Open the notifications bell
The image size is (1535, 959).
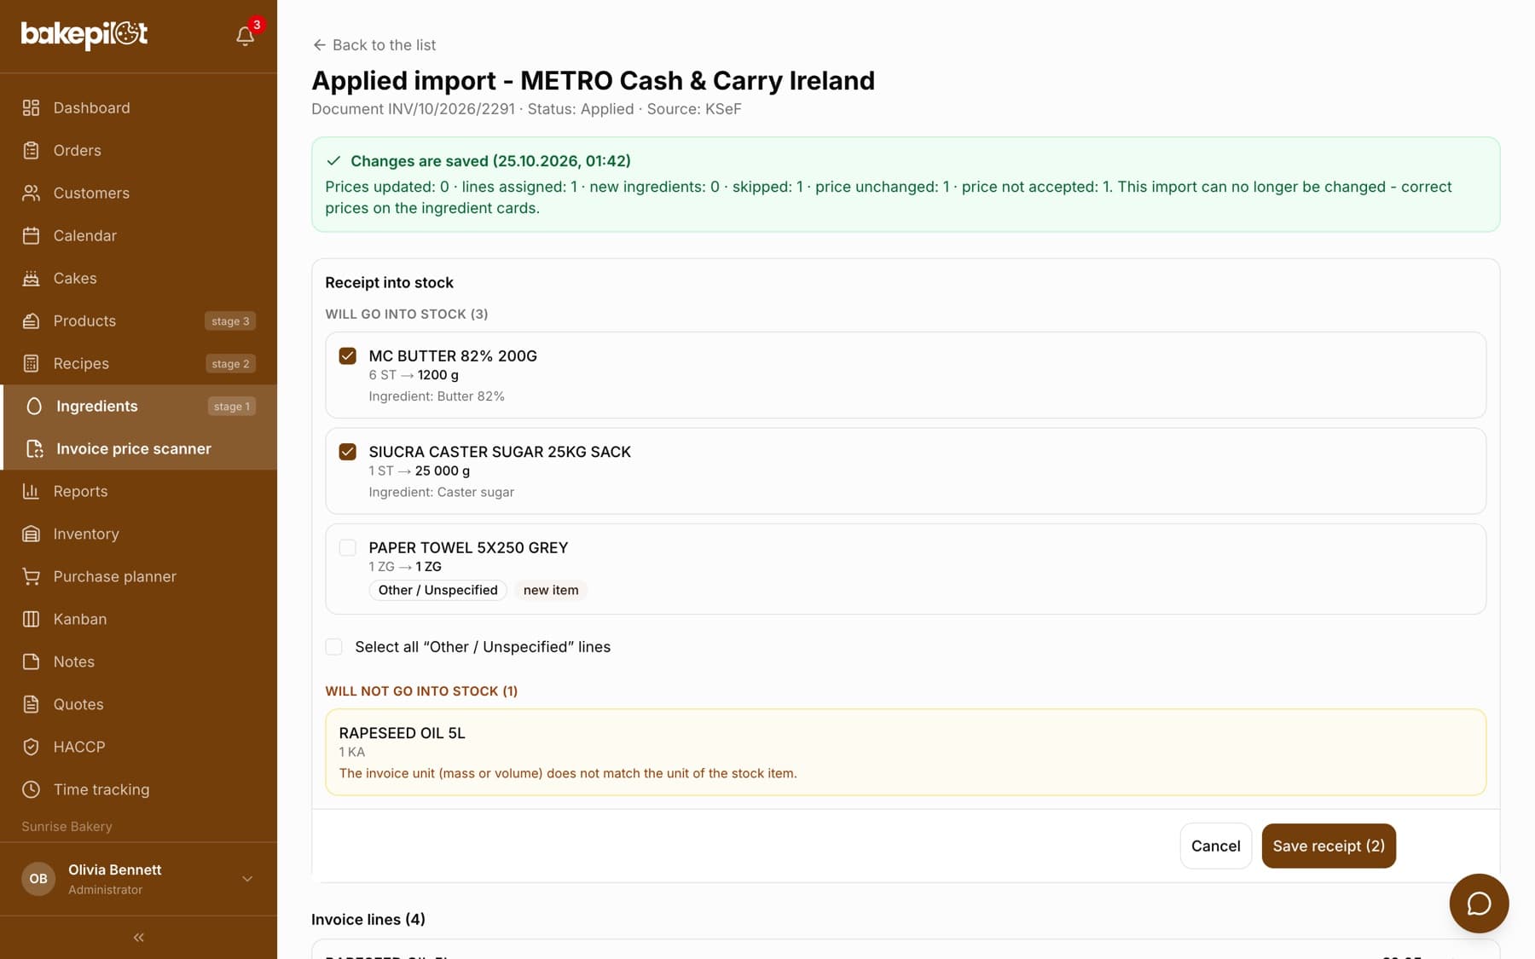click(245, 35)
